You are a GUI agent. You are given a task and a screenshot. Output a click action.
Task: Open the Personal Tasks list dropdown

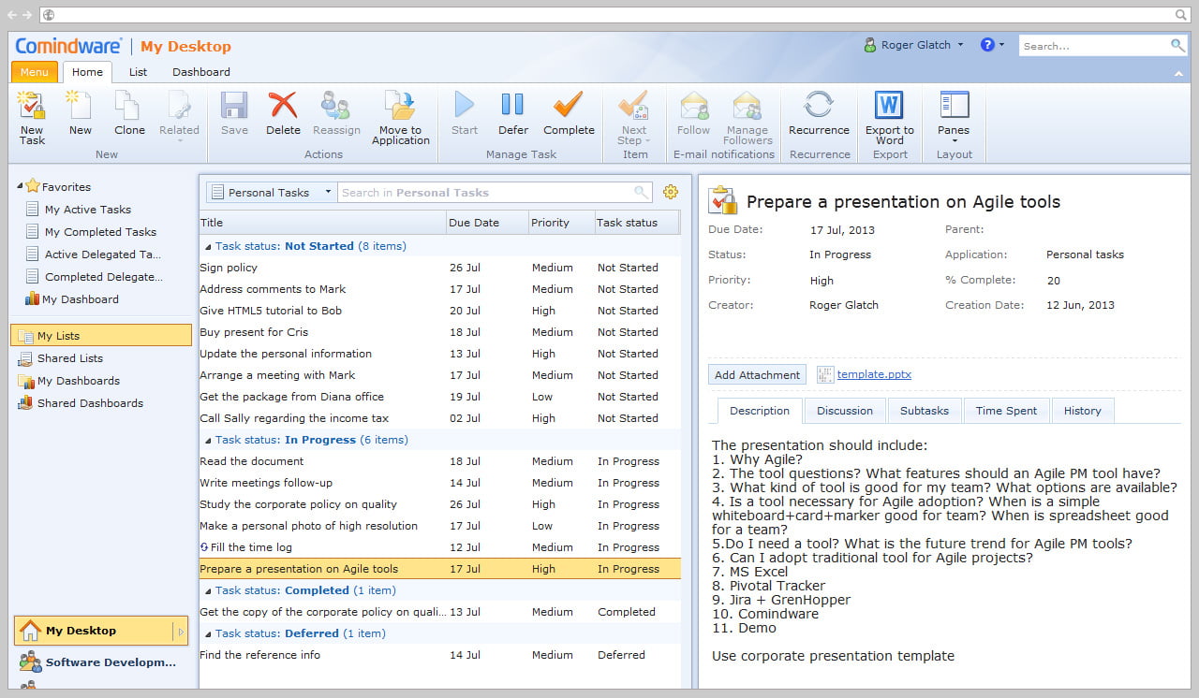point(272,192)
